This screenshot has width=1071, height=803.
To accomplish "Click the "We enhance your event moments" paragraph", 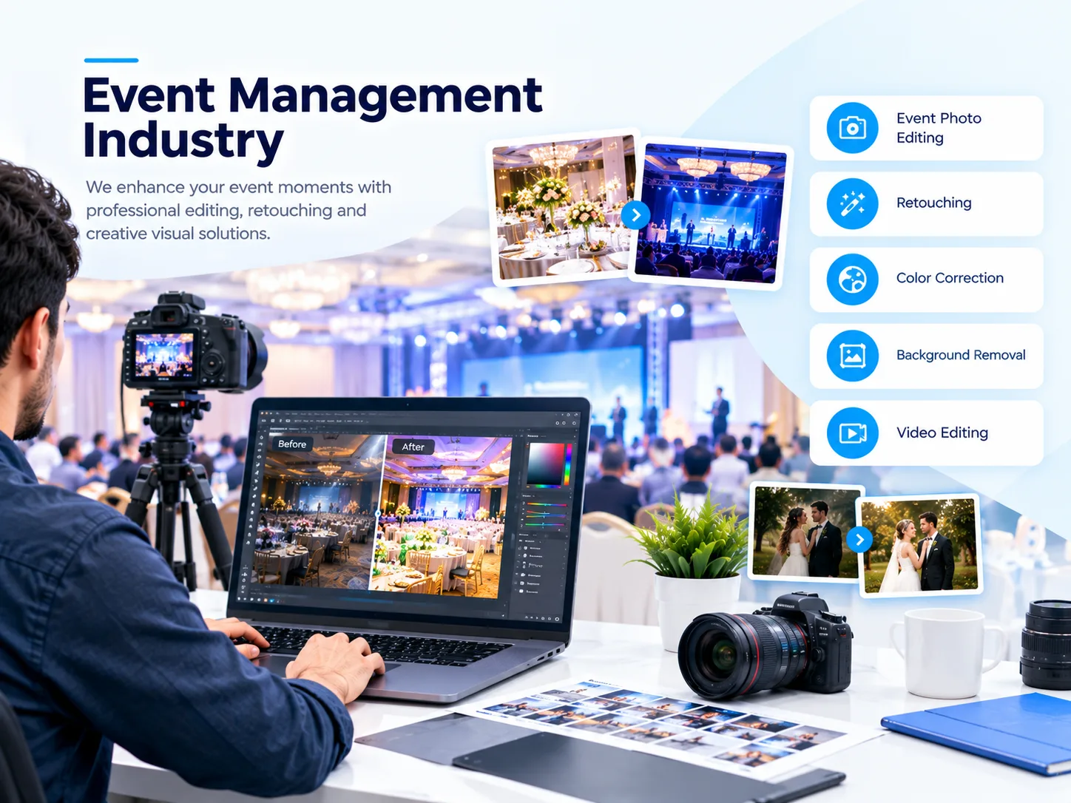I will [238, 210].
